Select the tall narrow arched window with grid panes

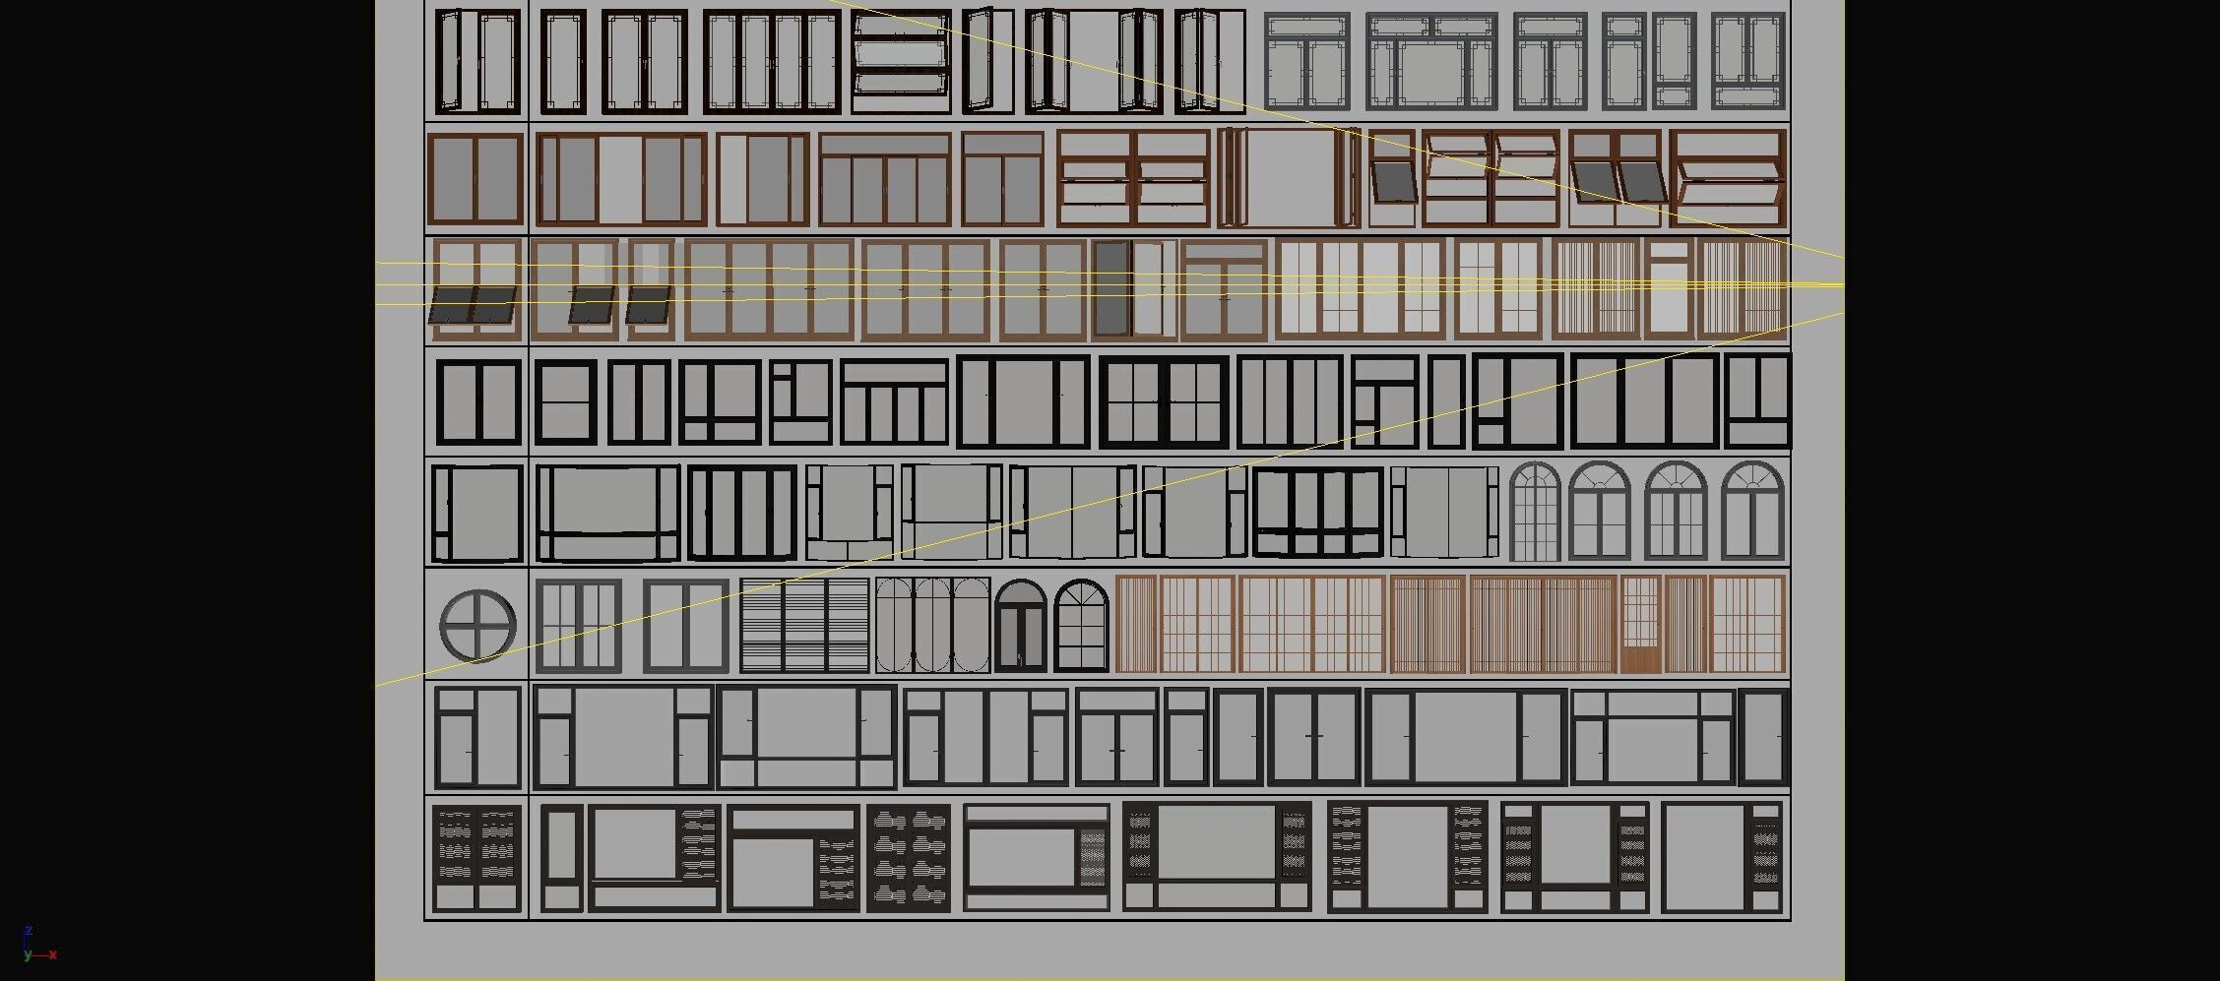[1535, 512]
